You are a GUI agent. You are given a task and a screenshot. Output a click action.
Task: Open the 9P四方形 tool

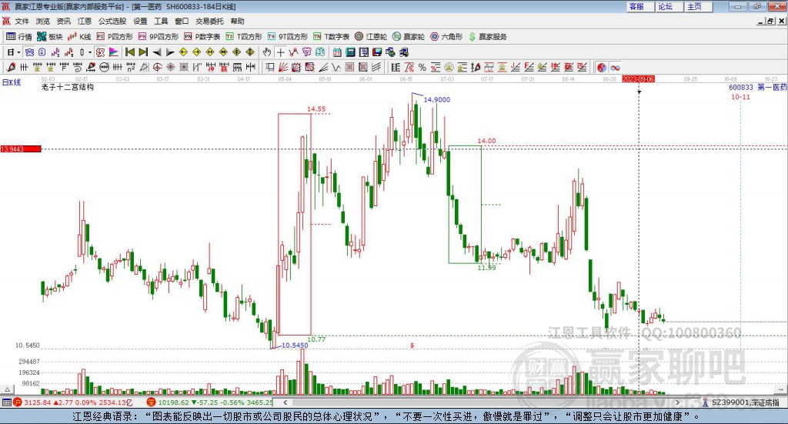click(x=159, y=37)
